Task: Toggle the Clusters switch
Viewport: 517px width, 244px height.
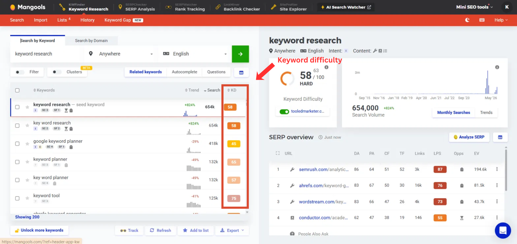Action: (57, 72)
